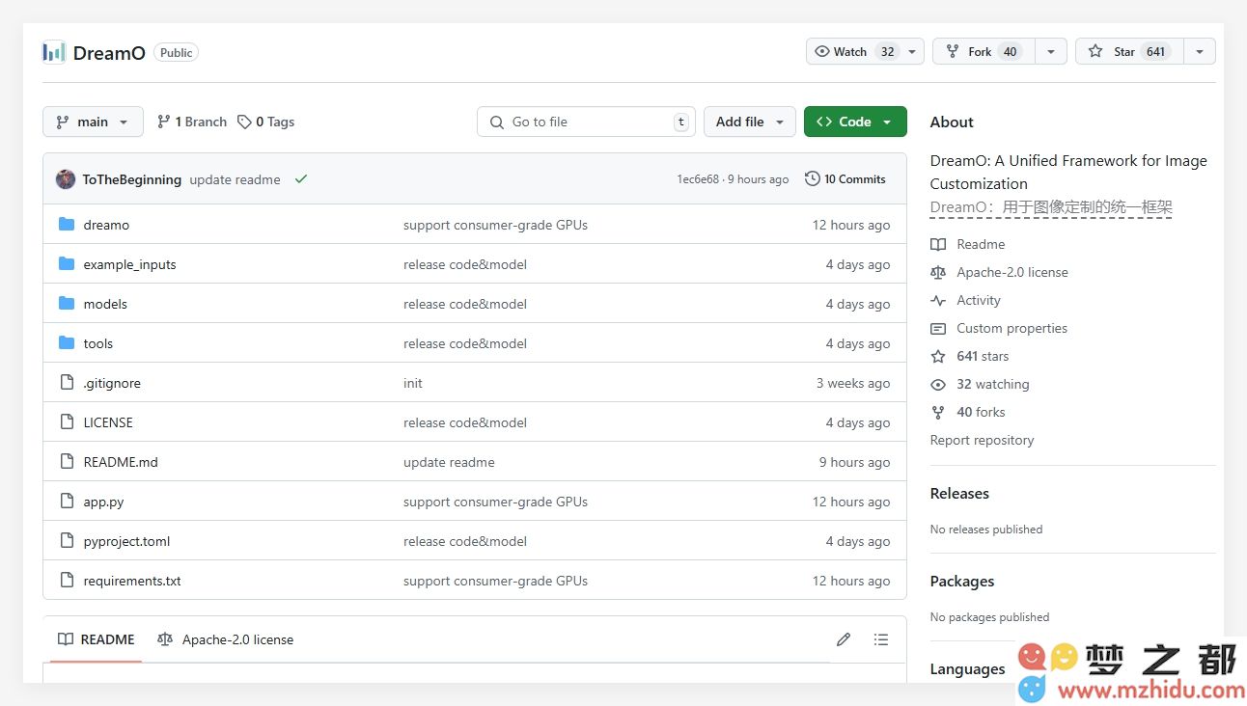Open the Add file dropdown
Viewport: 1247px width, 706px height.
750,122
